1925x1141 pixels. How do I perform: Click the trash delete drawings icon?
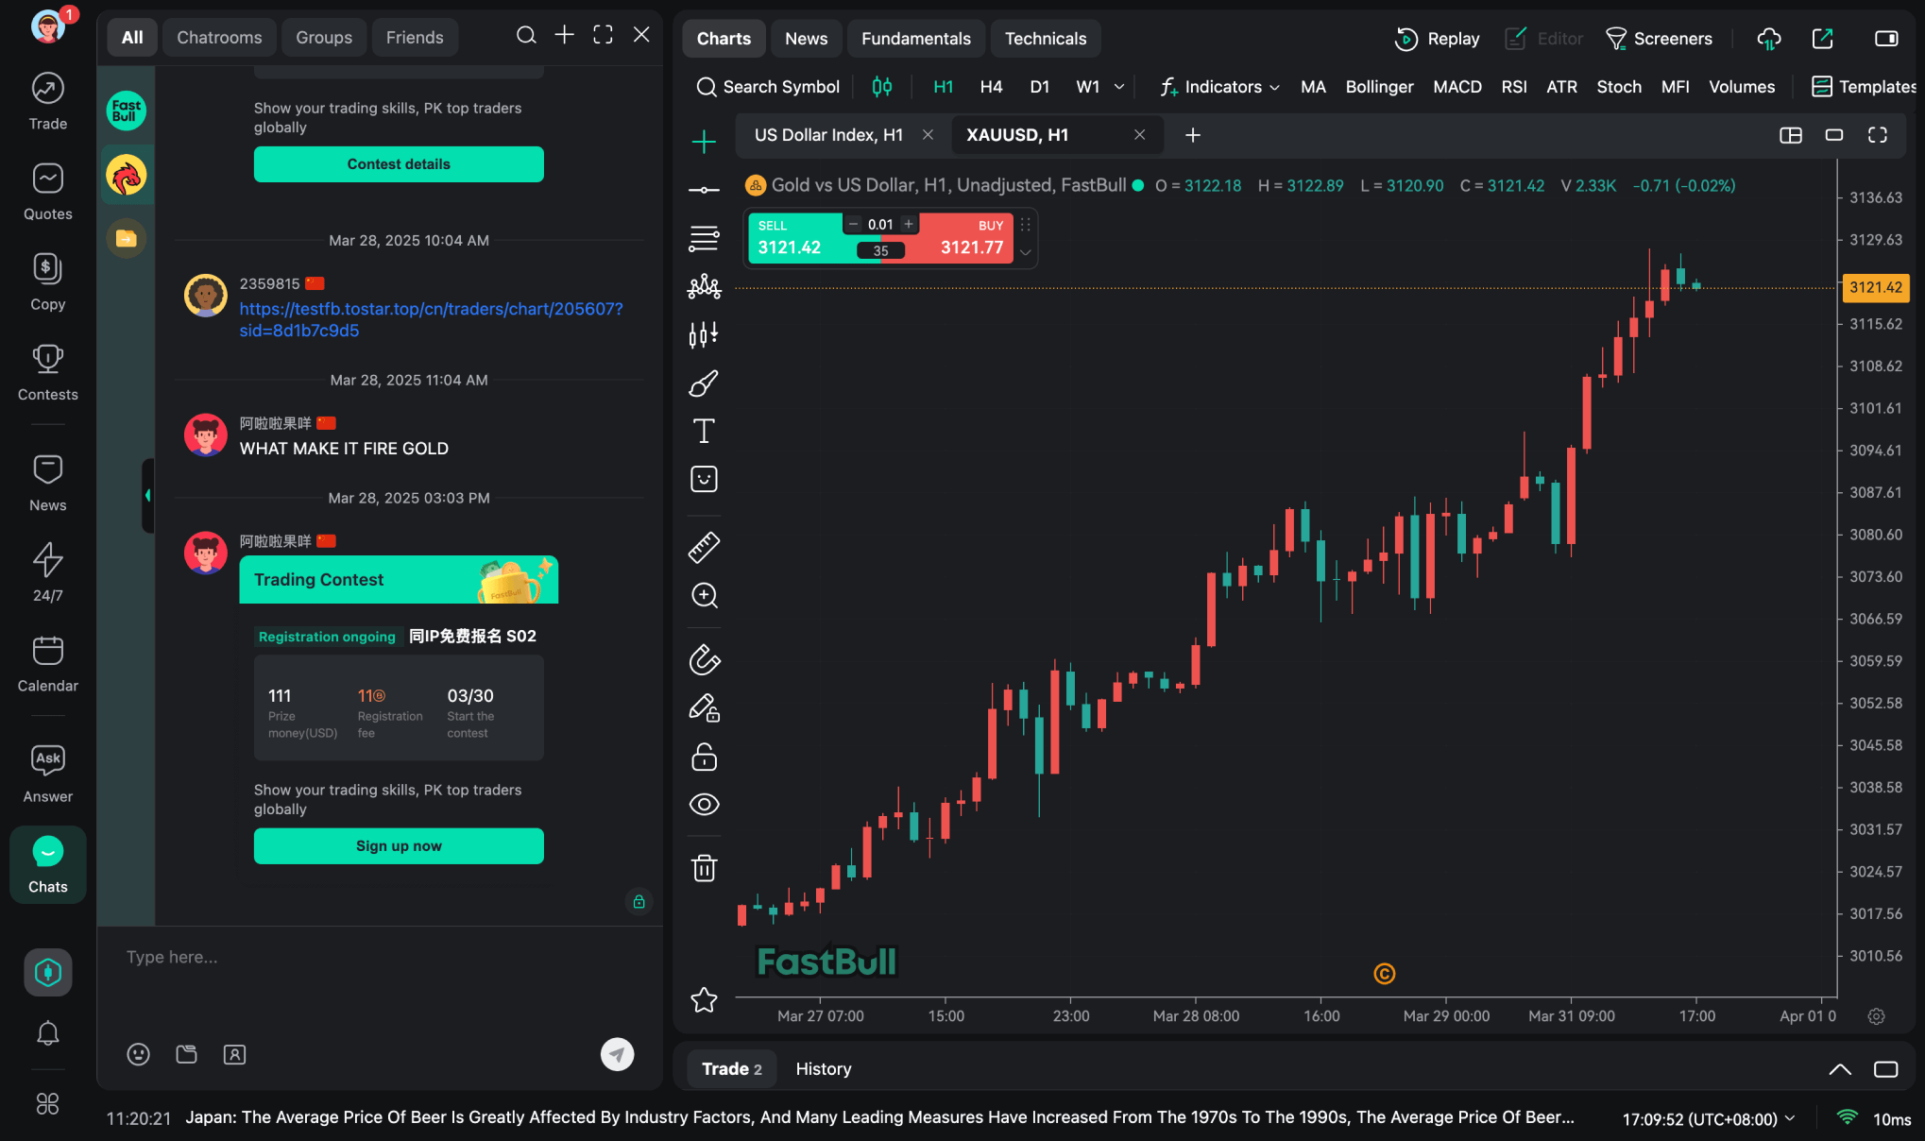click(x=704, y=867)
